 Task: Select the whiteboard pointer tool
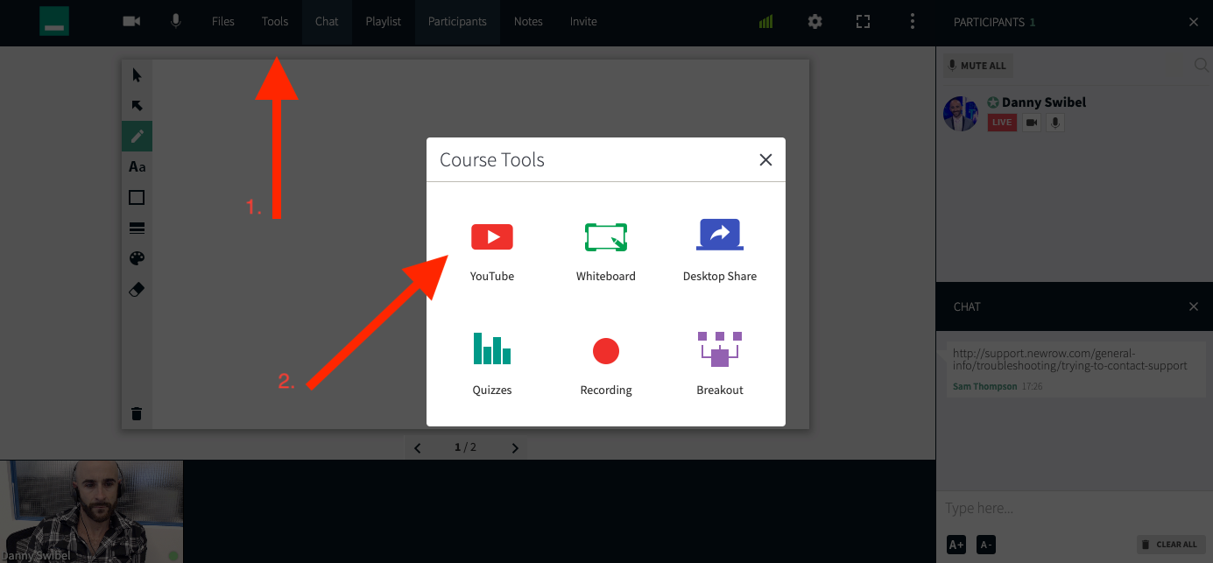[137, 75]
